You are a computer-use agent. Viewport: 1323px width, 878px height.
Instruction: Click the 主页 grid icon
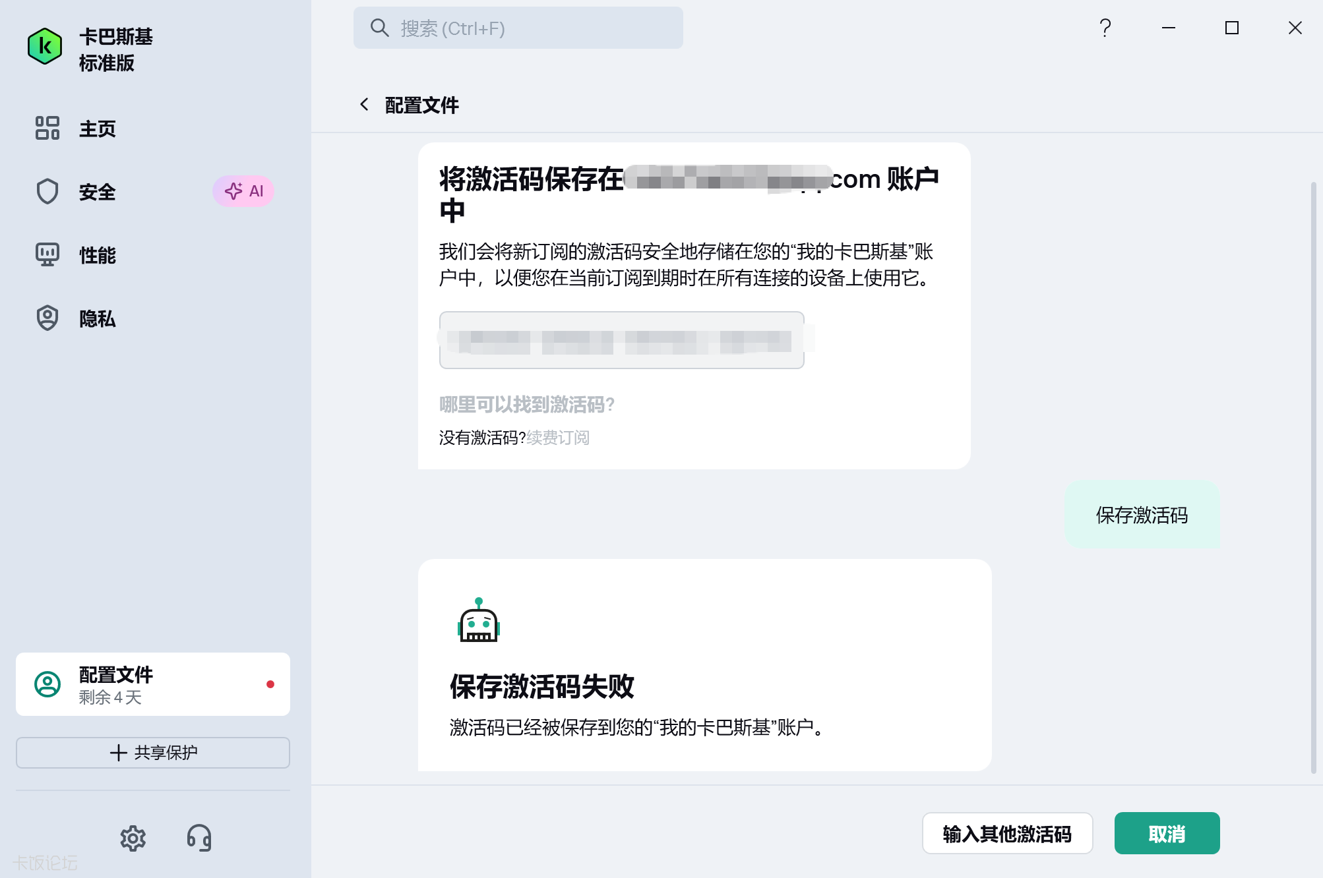pyautogui.click(x=47, y=128)
